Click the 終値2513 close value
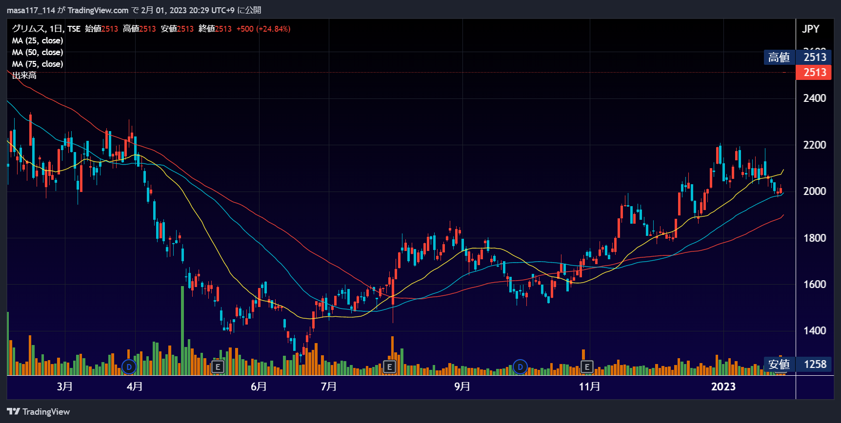The height and width of the screenshot is (423, 841). click(x=215, y=29)
